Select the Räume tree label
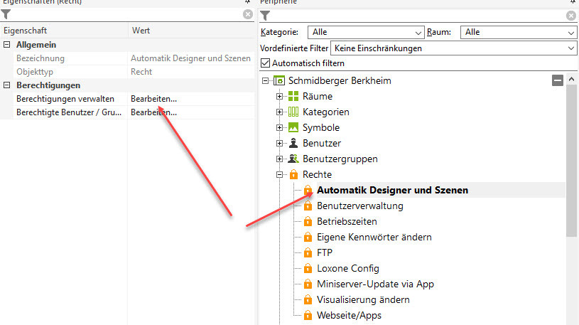 [x=317, y=96]
